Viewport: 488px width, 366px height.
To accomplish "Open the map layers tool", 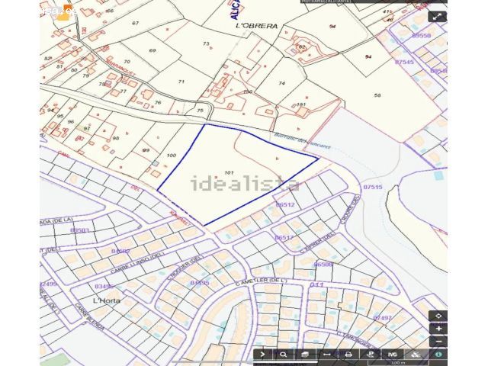I will (305, 354).
